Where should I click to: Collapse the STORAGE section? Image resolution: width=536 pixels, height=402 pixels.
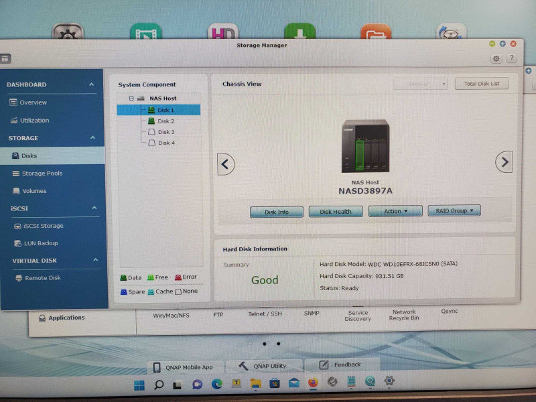pos(92,137)
